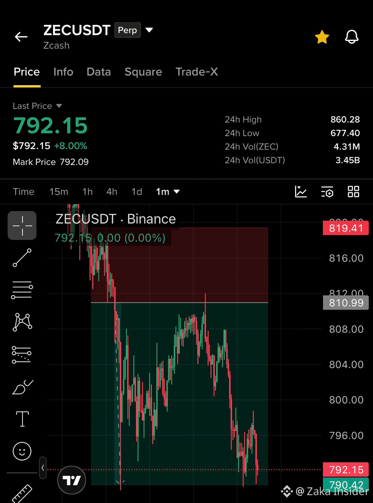This screenshot has height=503, width=373.
Task: Select the 4h chart interval
Action: (x=112, y=192)
